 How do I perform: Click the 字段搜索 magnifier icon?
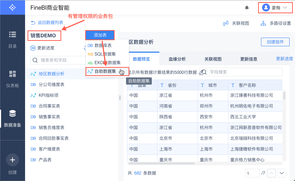point(203,72)
